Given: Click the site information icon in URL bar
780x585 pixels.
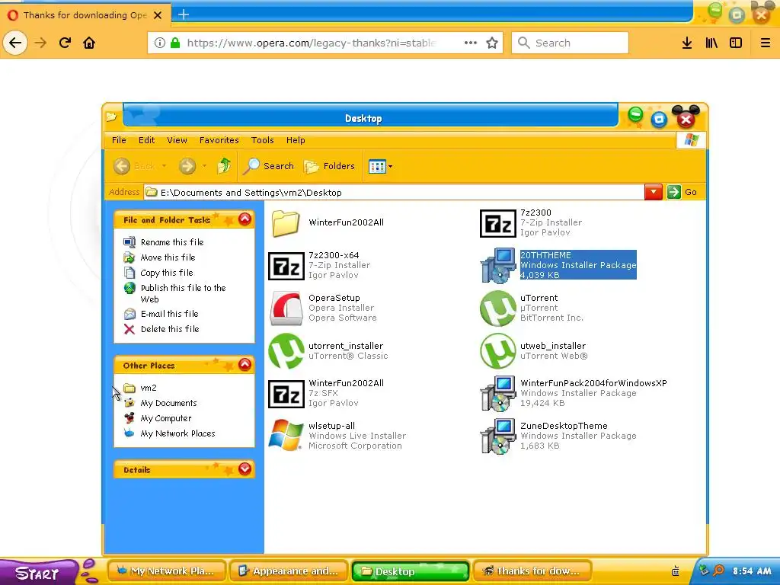Looking at the screenshot, I should coord(160,43).
